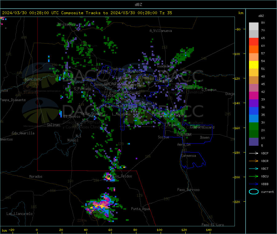
Task: Select the 39 dBZ magenta color swatch
Action: point(254,95)
